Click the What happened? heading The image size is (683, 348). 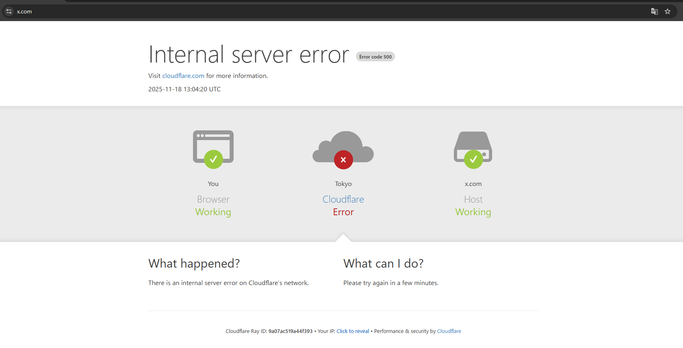pos(194,264)
